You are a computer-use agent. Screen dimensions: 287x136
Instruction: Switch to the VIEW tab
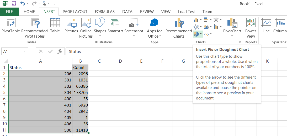[x=166, y=12]
